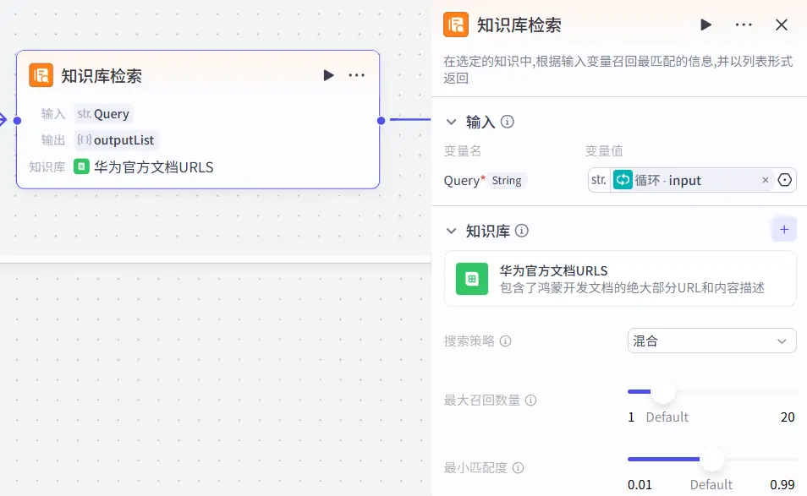The image size is (807, 496).
Task: Collapse the 输入 section chevron
Action: coord(452,121)
